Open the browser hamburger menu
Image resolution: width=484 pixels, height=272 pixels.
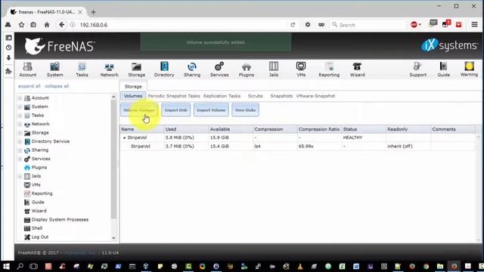[x=474, y=25]
